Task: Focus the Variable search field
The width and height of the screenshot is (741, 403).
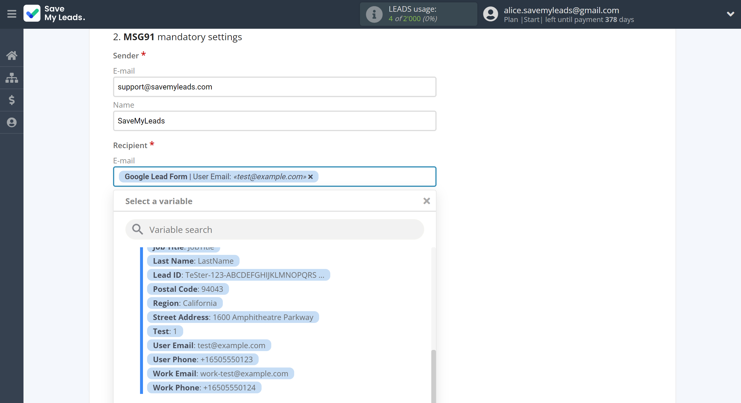Action: (274, 229)
